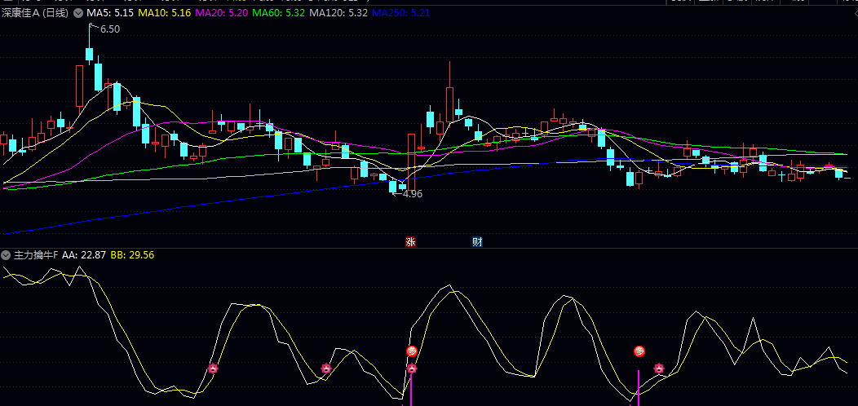Click the blue 财 financial report icon
858x406 pixels.
[x=477, y=242]
